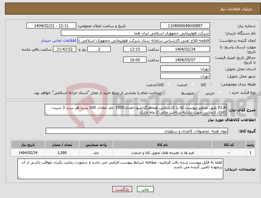Click the remaining time field 21:43:52

click(x=65, y=49)
